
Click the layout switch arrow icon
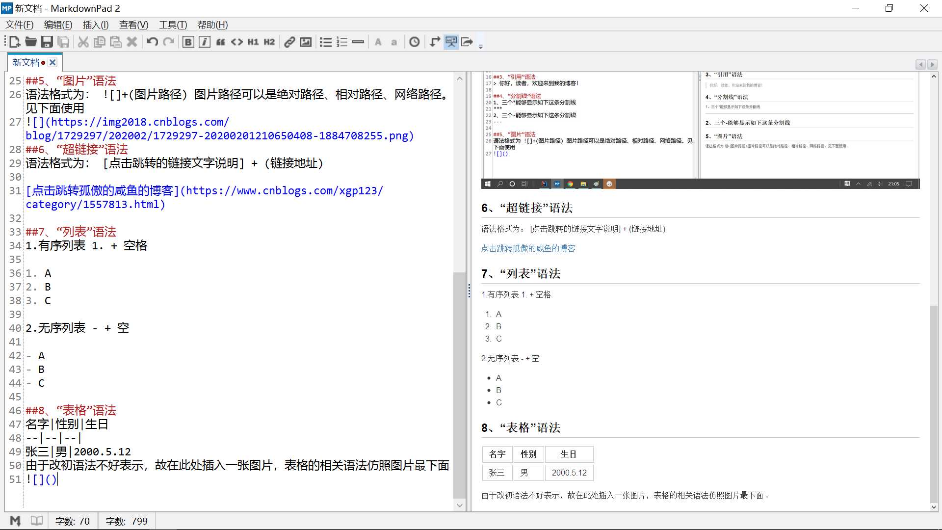[435, 42]
